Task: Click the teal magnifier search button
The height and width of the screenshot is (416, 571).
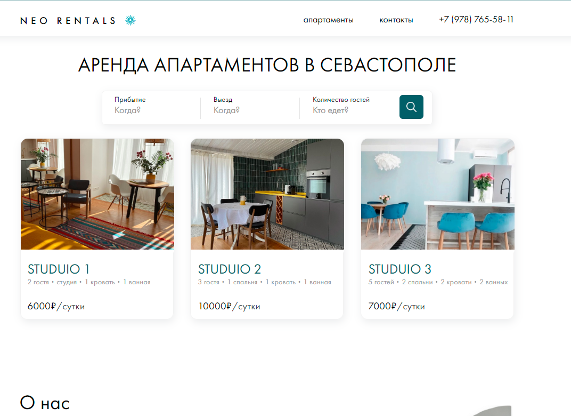Action: point(411,107)
